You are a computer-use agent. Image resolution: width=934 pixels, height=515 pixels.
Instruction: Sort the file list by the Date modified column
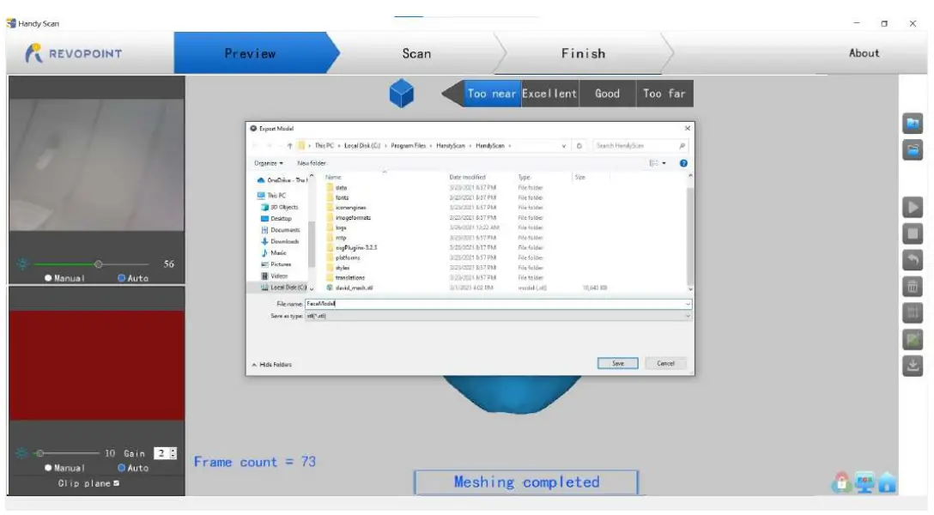point(468,177)
